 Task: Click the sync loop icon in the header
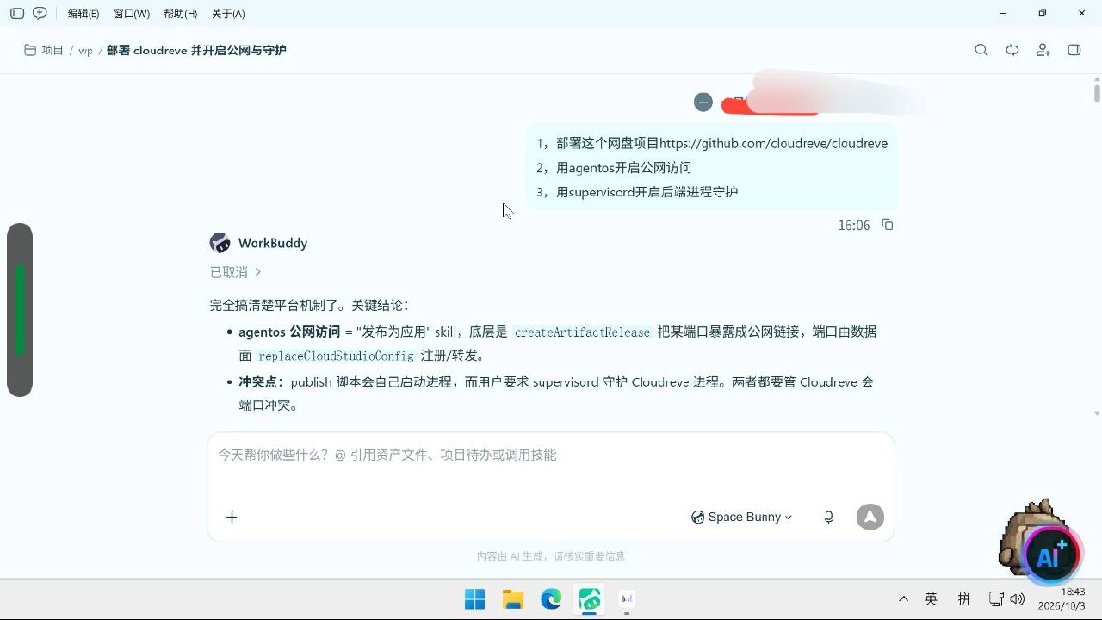coord(1012,51)
